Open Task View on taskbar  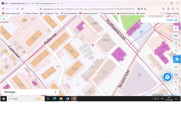pos(48,99)
